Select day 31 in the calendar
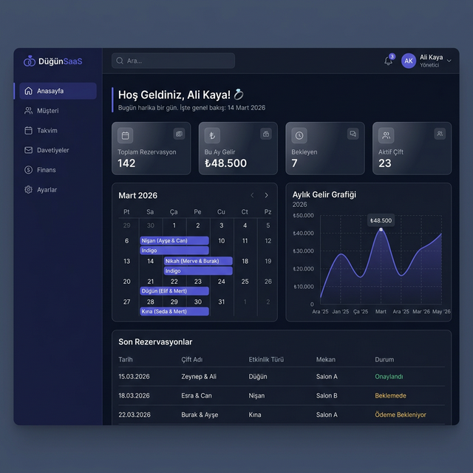This screenshot has width=473, height=473. coord(222,302)
